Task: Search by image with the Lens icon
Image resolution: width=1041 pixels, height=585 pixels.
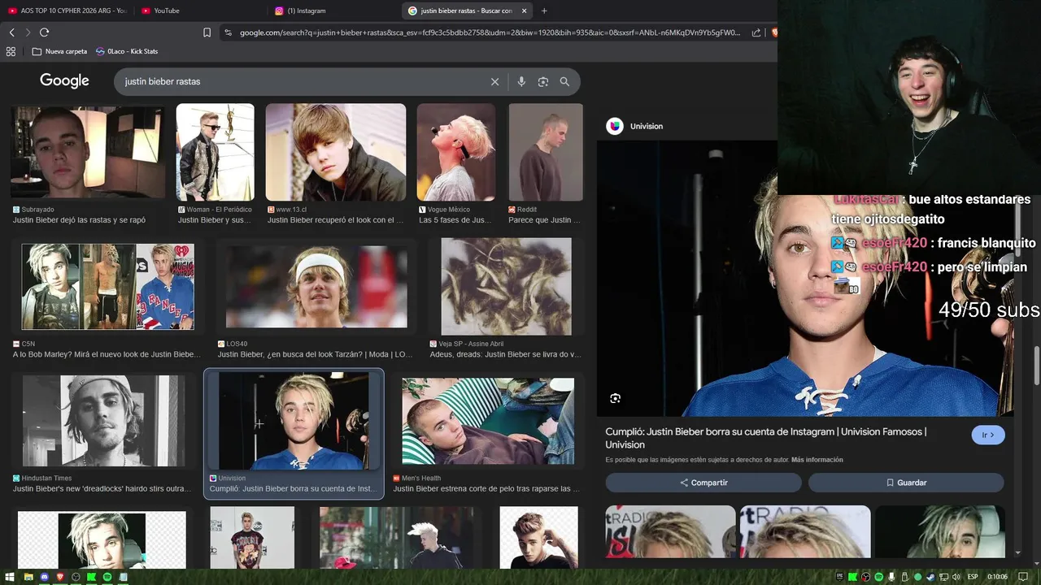Action: tap(543, 81)
